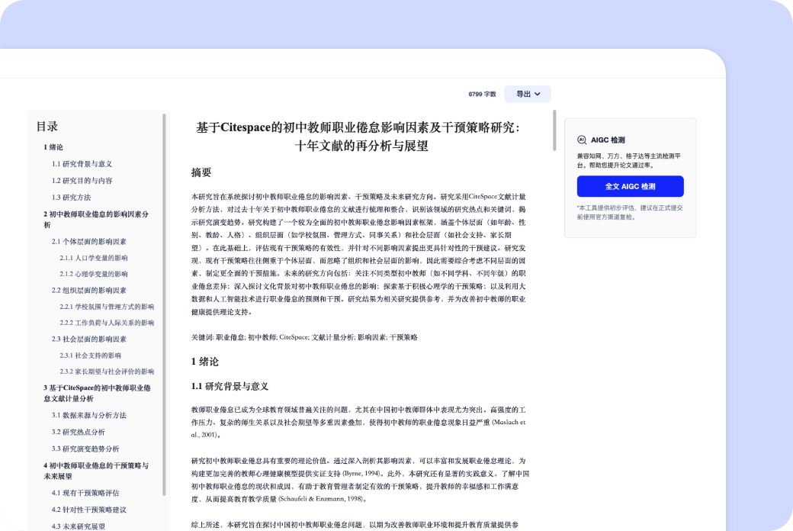Click the 全文 AIGC 检测 button

coord(630,186)
